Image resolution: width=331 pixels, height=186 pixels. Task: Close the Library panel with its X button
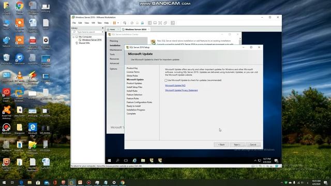point(103,28)
